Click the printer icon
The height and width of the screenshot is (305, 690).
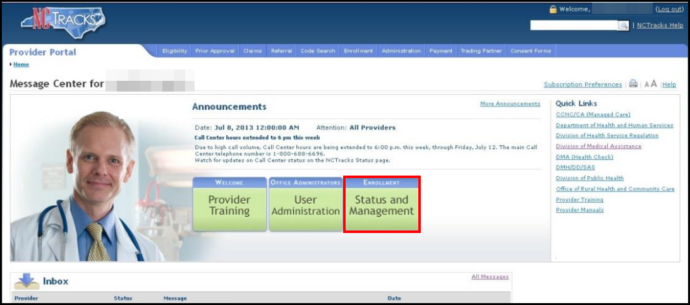pyautogui.click(x=633, y=84)
